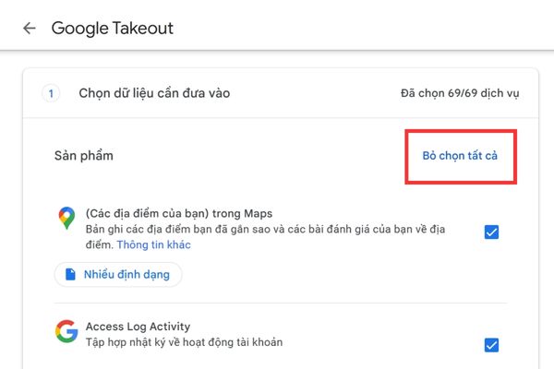
Task: Click the "Google Takeout" page title
Action: click(x=112, y=28)
